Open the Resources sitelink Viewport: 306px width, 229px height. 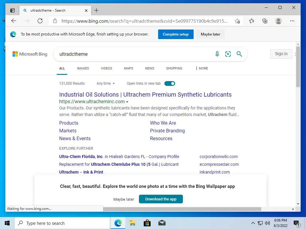161,138
